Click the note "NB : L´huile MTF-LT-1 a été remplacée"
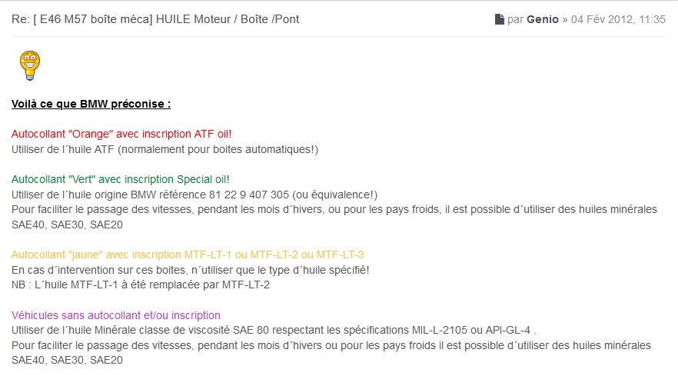The width and height of the screenshot is (678, 376). click(140, 284)
